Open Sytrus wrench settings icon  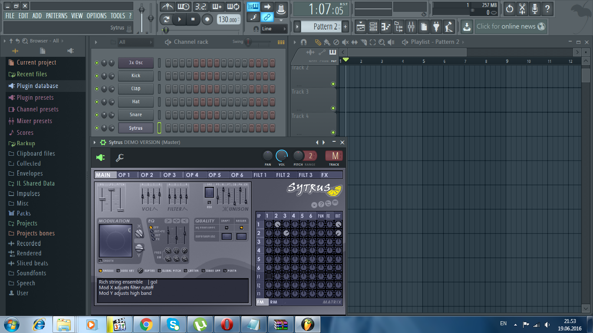coord(120,158)
